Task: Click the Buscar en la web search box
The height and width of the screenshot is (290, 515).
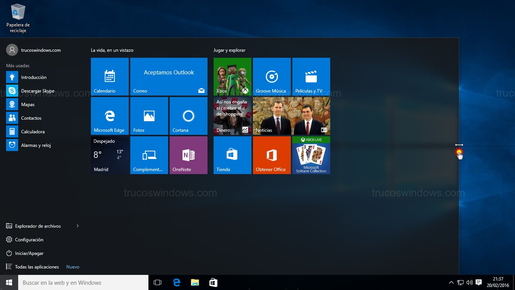Action: pos(83,282)
